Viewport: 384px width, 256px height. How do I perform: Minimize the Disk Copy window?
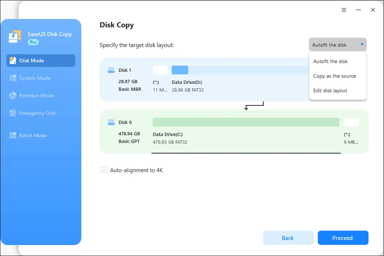pos(358,10)
